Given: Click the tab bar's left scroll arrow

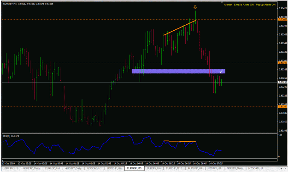Looking at the screenshot, I should tap(281, 168).
